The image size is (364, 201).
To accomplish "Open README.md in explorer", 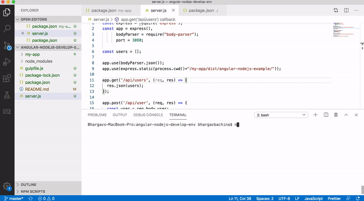I will click(x=48, y=89).
